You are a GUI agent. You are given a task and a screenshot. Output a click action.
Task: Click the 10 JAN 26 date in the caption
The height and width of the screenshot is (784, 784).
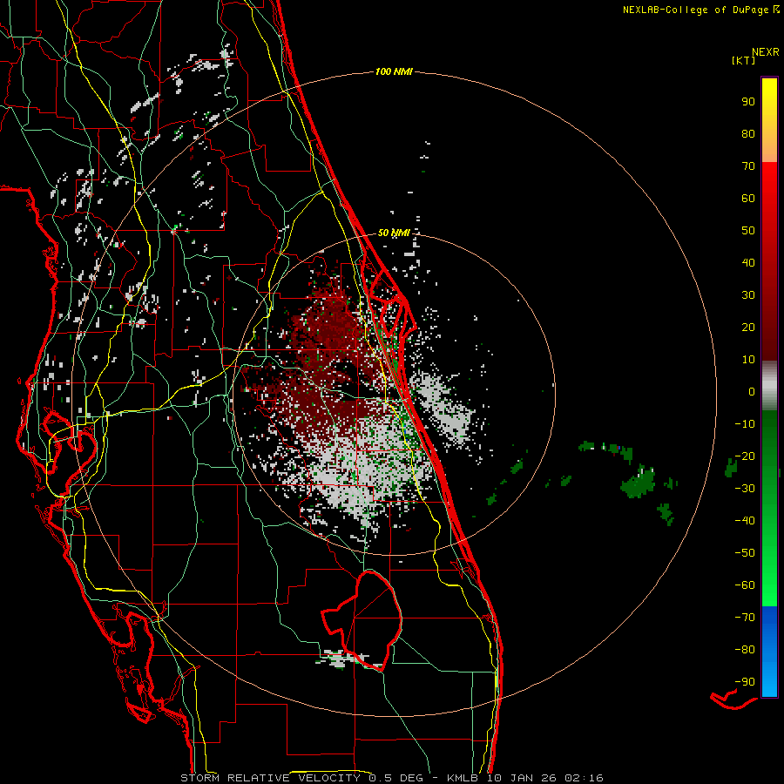click(x=521, y=778)
